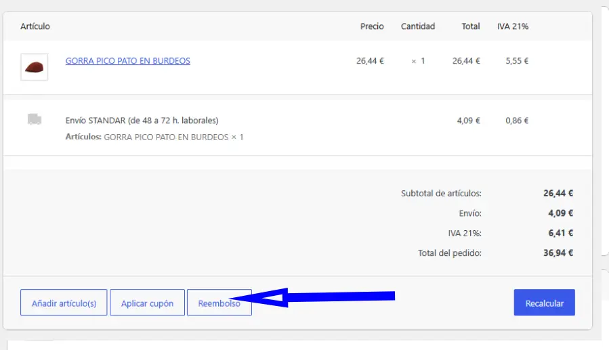
Task: Click the Total del pedido amount 36,94 €
Action: 558,253
